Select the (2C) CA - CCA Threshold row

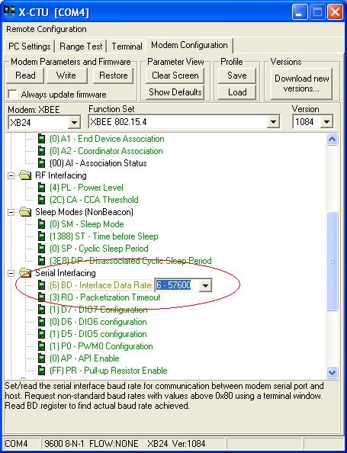[94, 200]
